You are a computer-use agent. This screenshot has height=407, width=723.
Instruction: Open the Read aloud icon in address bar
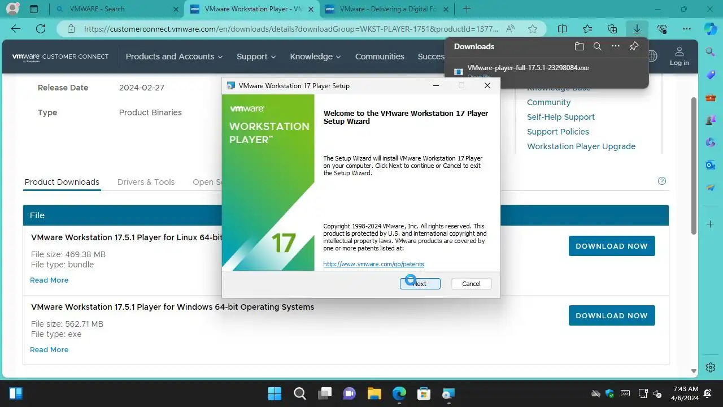(510, 29)
